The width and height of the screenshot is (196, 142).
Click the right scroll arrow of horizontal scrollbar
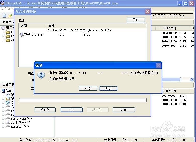tap(192, 79)
